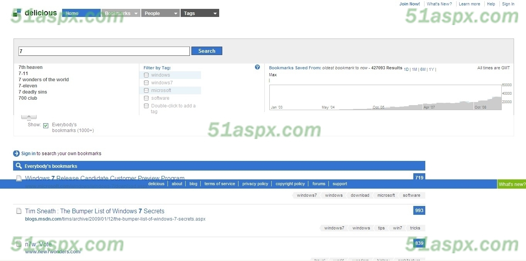The image size is (526, 261).
Task: Expand the People menu dropdown arrow
Action: coord(176,13)
